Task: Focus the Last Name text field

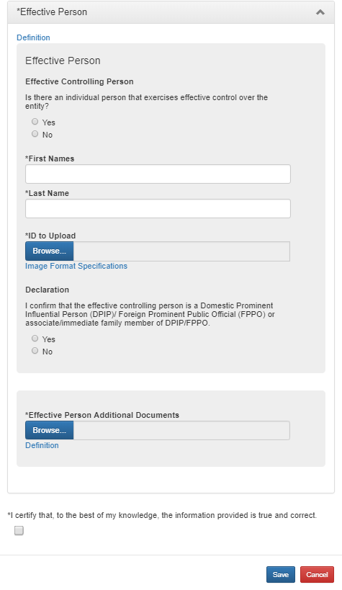Action: (x=158, y=209)
